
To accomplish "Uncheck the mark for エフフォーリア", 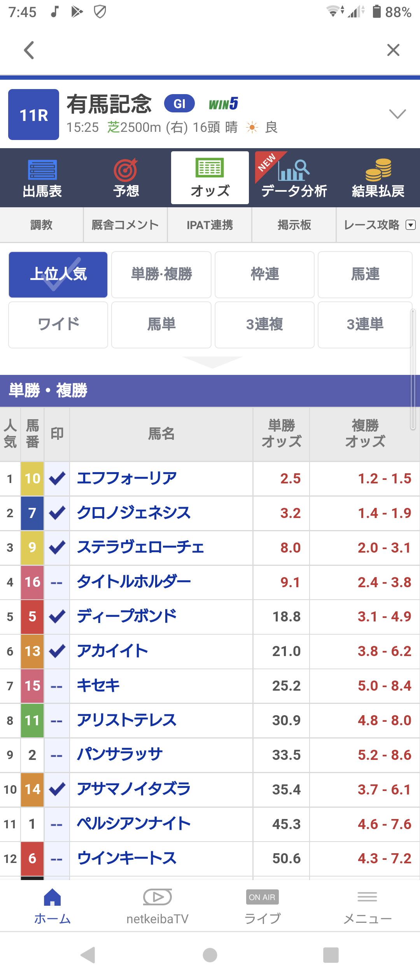I will pyautogui.click(x=57, y=478).
